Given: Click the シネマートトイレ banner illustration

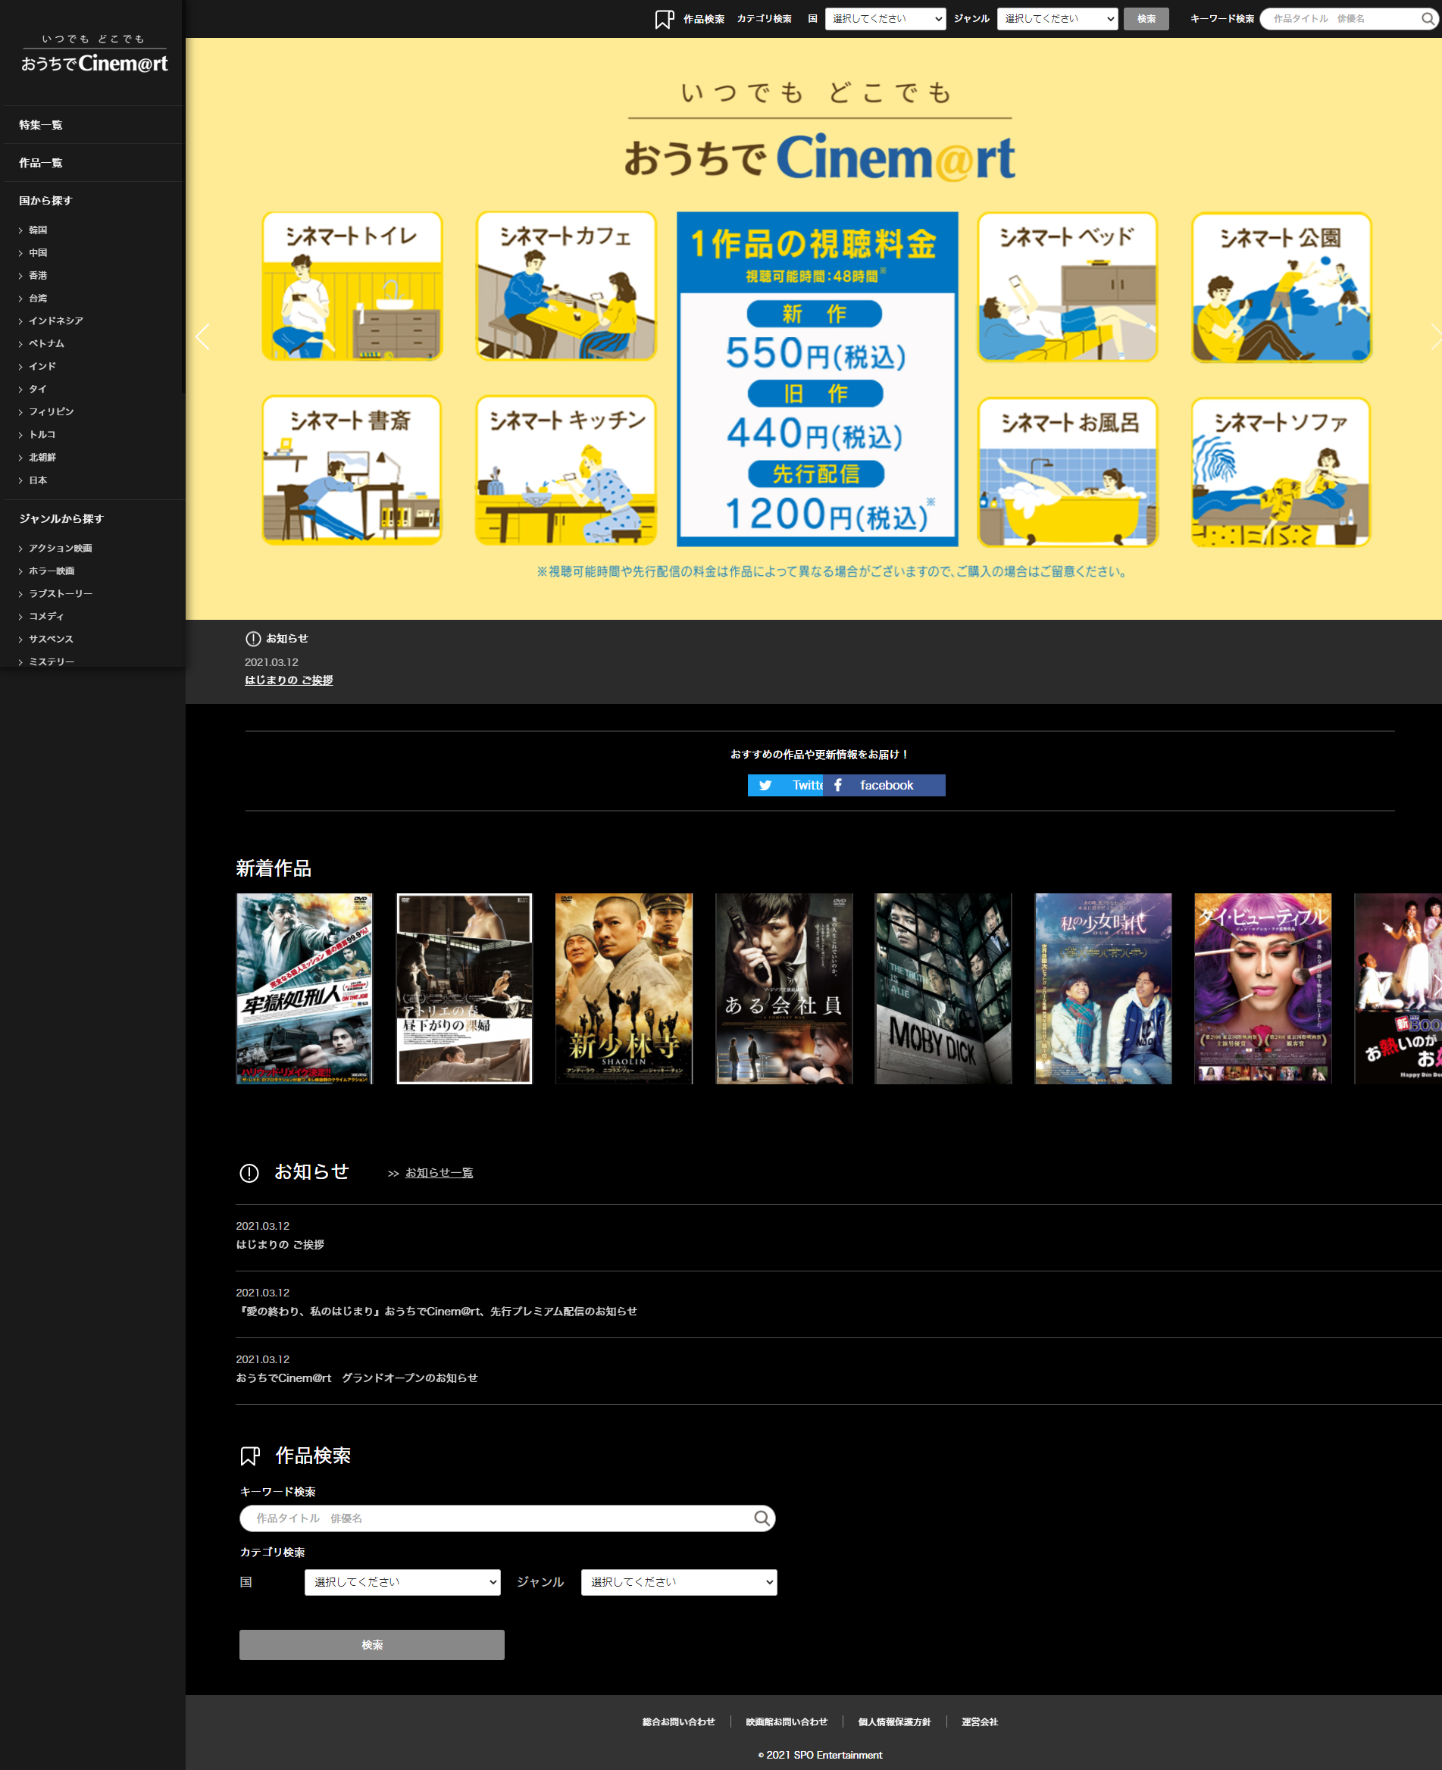Looking at the screenshot, I should point(352,286).
